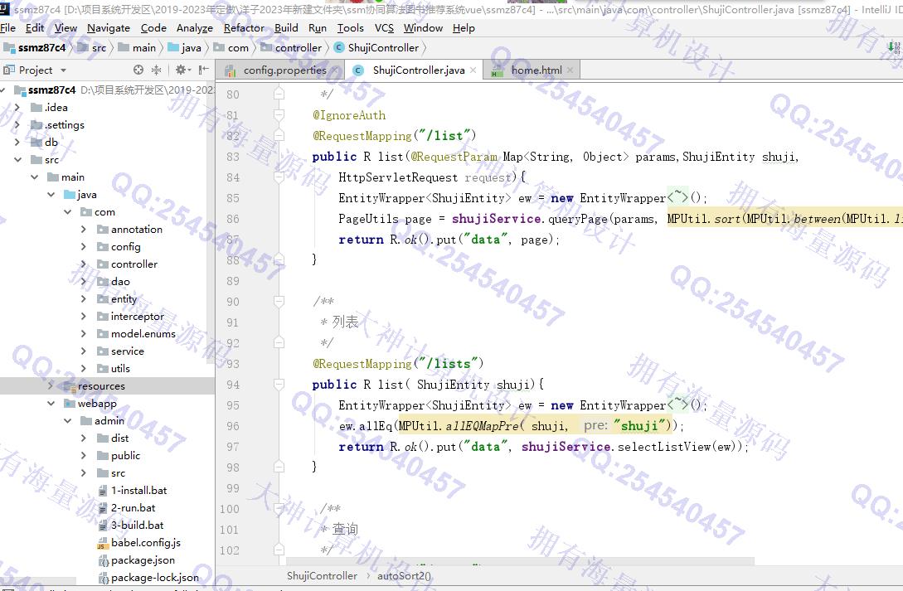Image resolution: width=903 pixels, height=591 pixels.
Task: Expand the interceptor package
Action: pyautogui.click(x=84, y=317)
